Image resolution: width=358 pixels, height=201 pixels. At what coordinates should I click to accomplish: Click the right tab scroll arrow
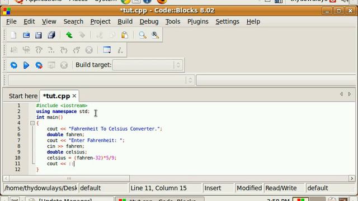click(350, 94)
